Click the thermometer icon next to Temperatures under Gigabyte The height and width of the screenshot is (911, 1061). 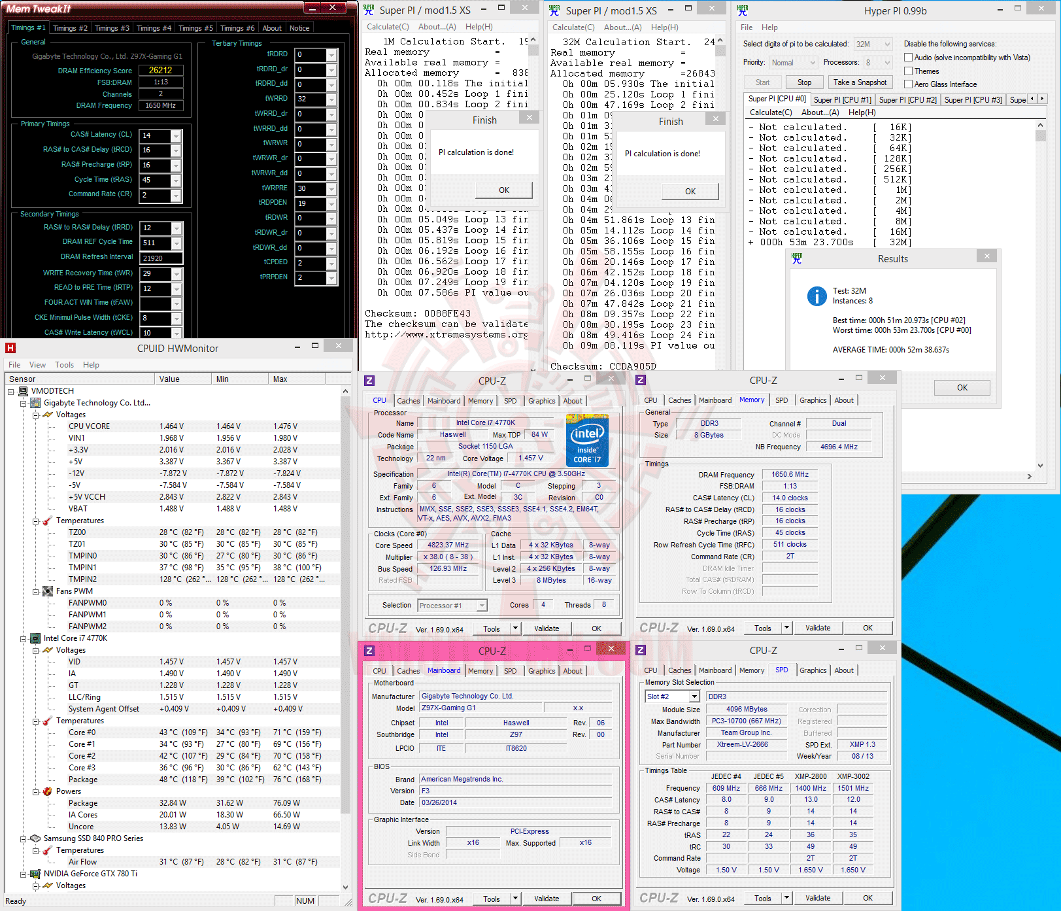point(48,521)
